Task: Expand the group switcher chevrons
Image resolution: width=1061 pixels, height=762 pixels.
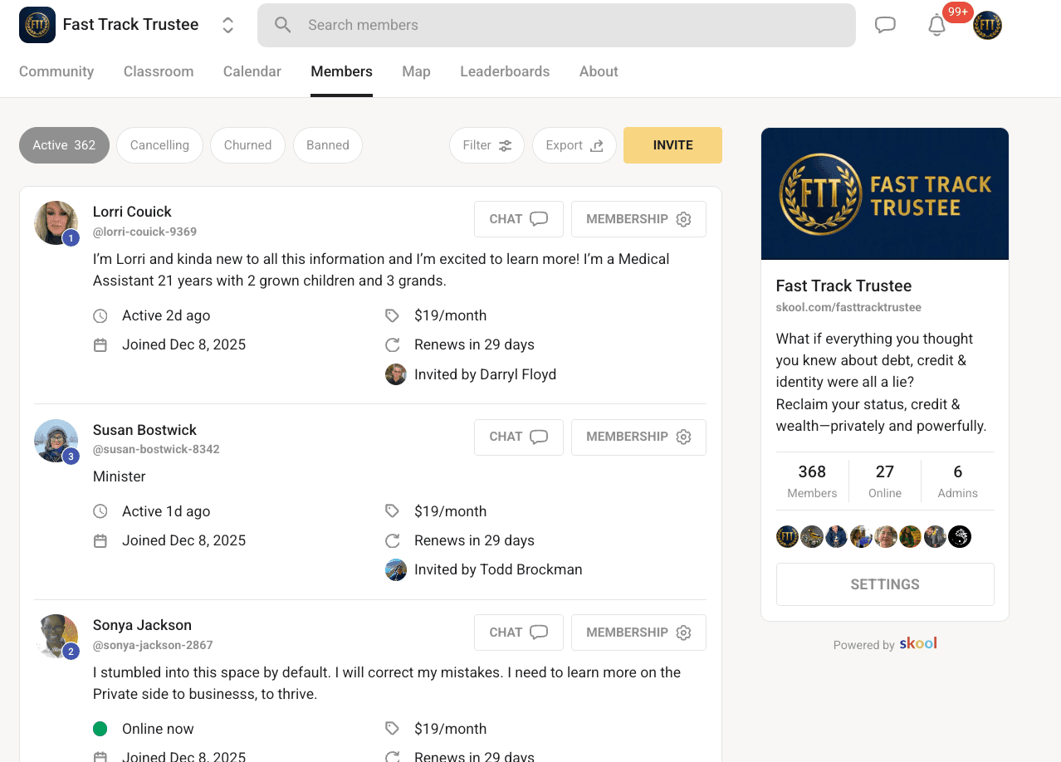Action: coord(227,25)
